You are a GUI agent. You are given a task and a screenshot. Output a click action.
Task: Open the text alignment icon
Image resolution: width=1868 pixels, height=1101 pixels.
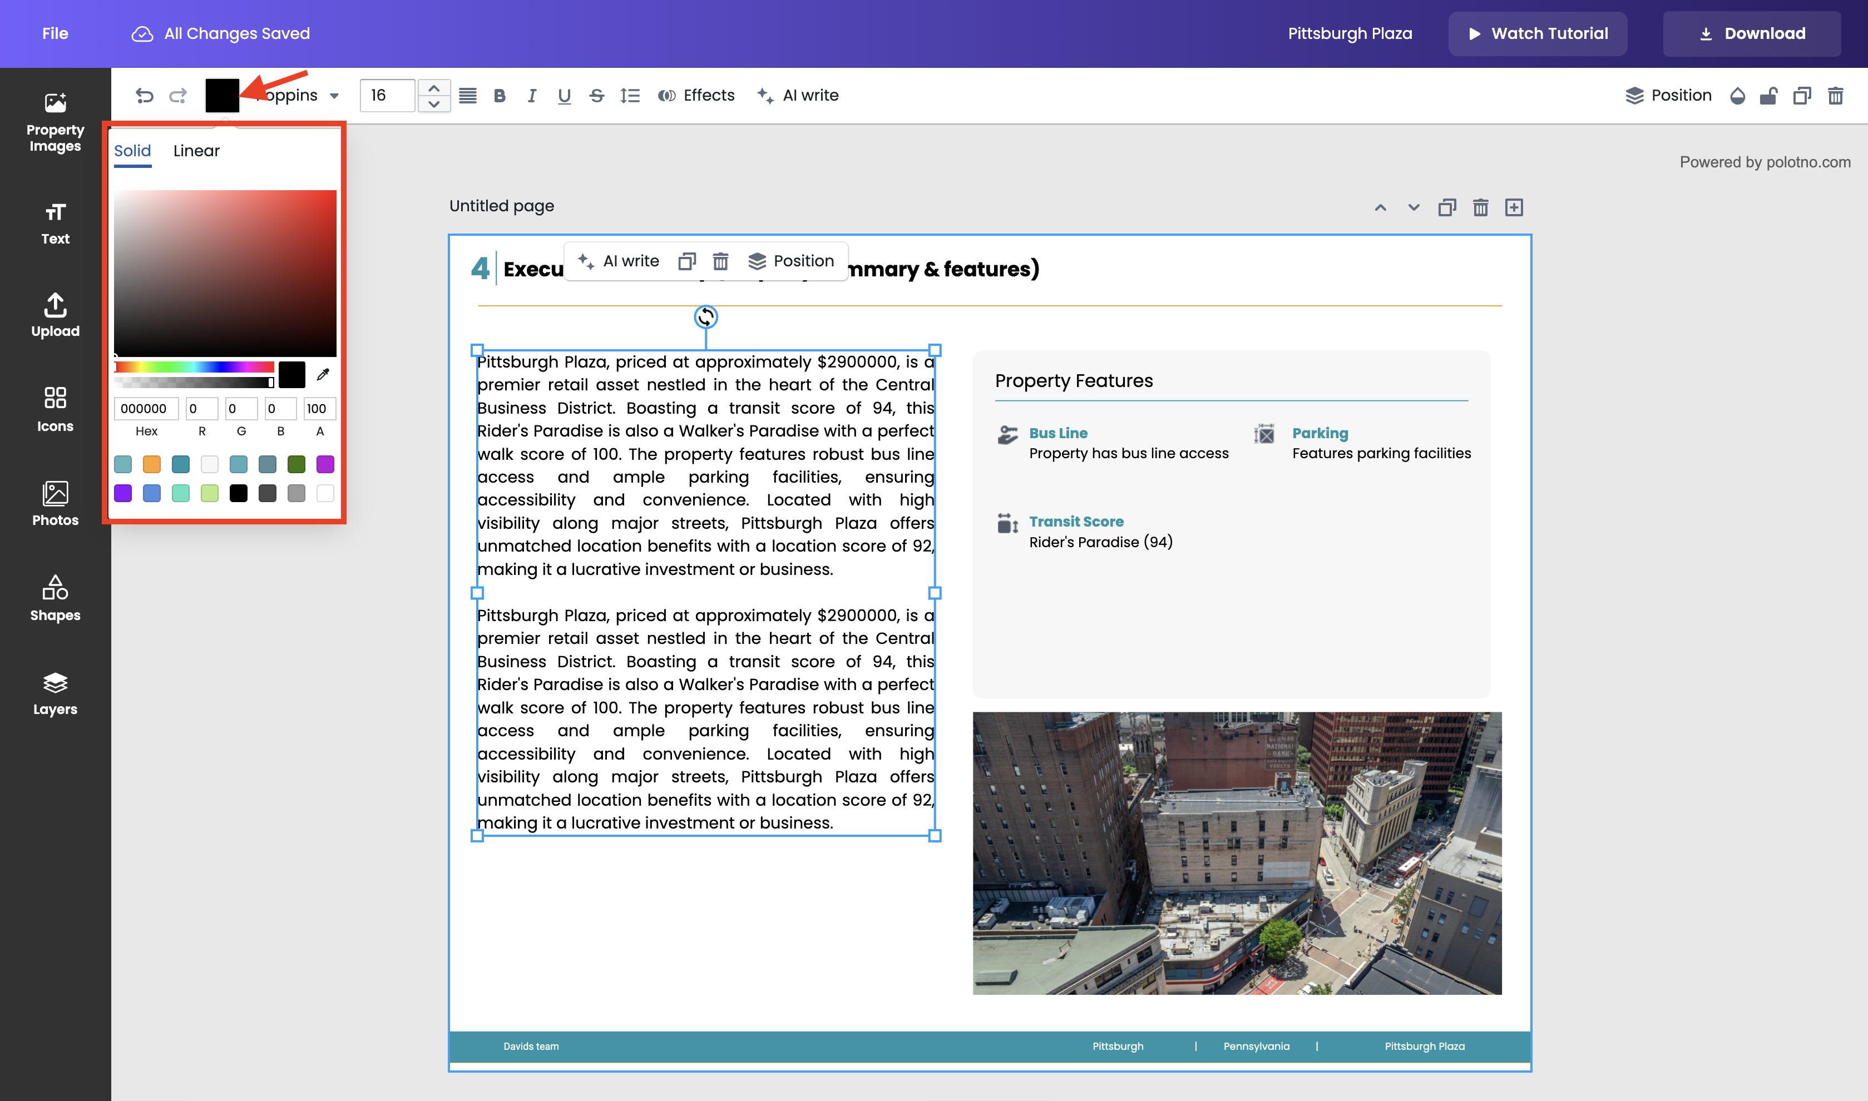pos(468,95)
